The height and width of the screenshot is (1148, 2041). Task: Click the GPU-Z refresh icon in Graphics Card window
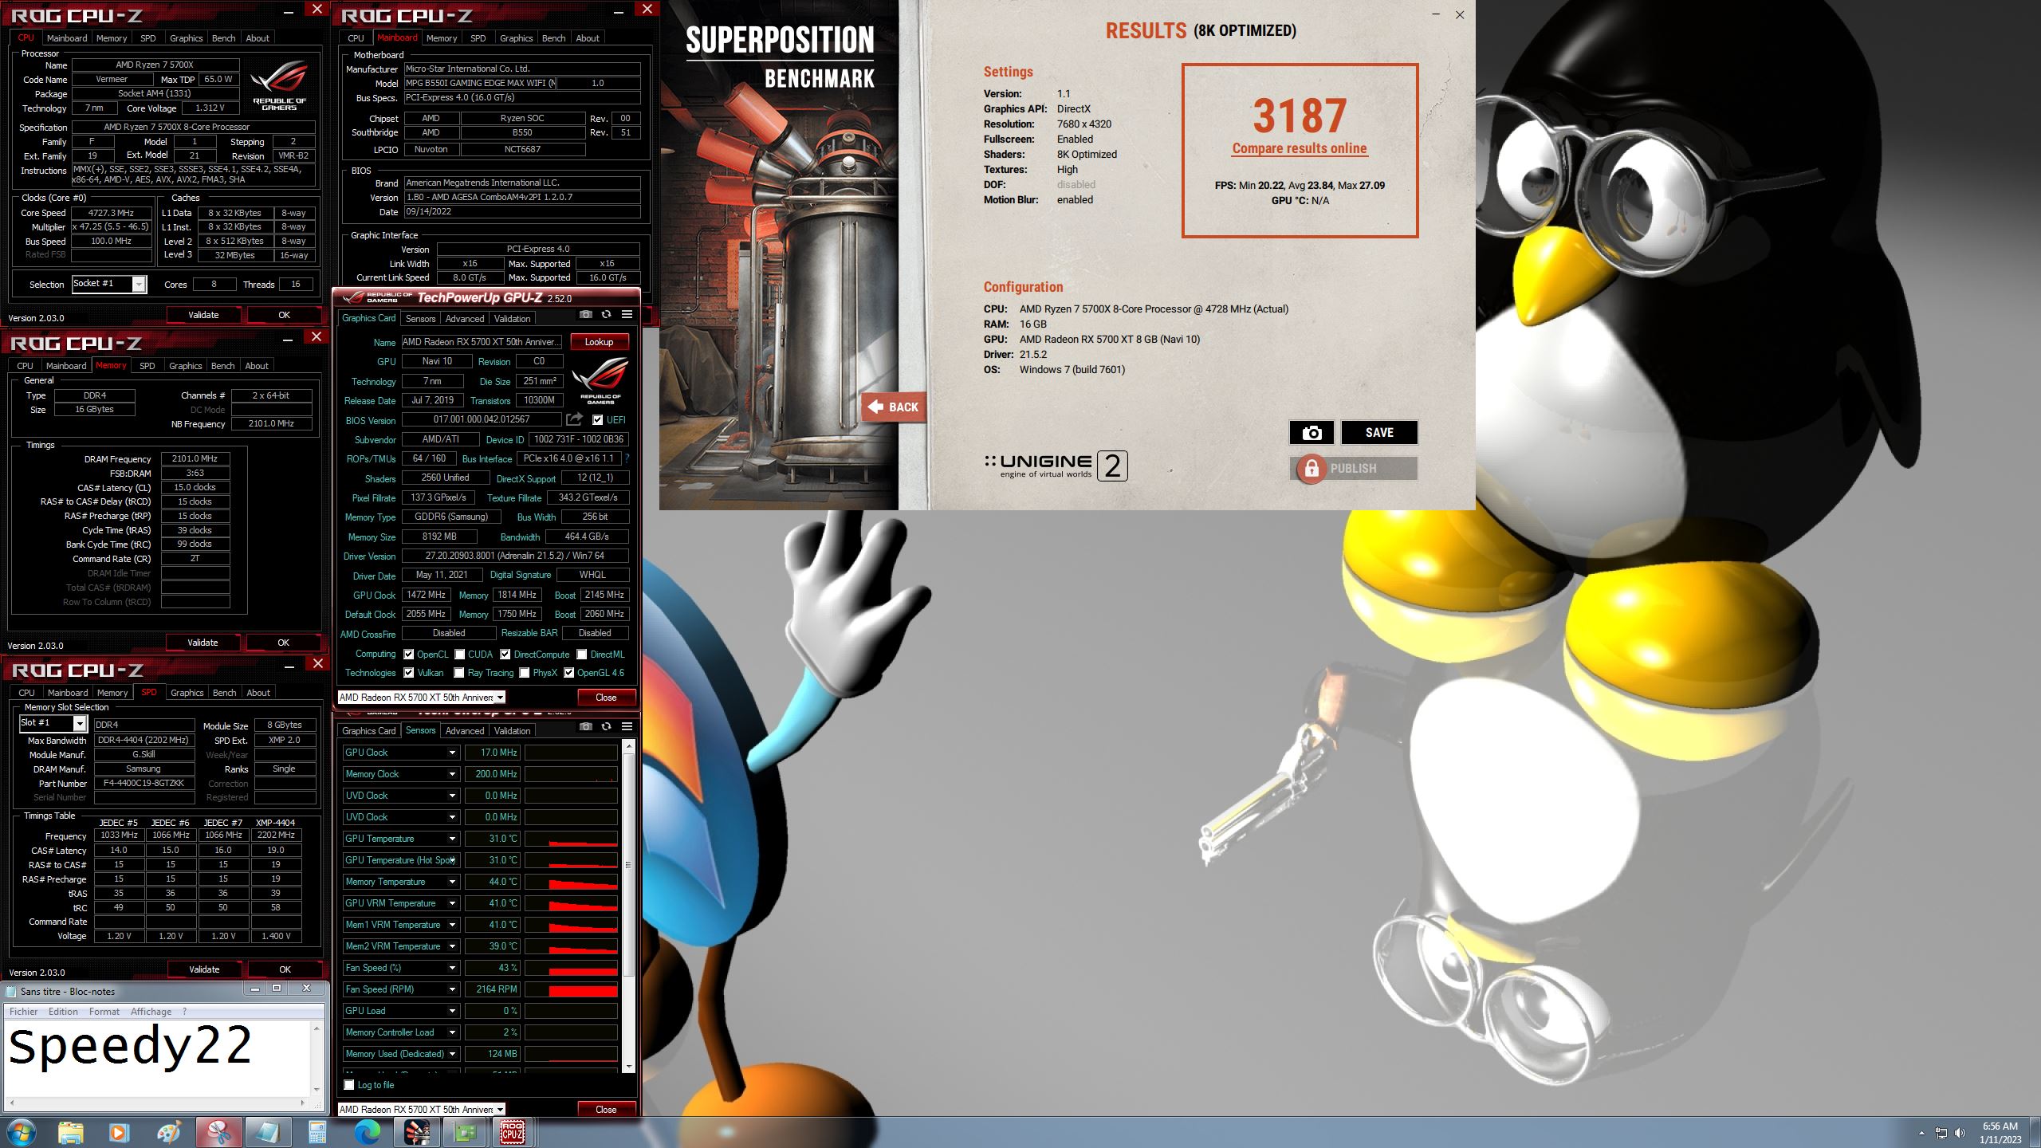(x=606, y=314)
